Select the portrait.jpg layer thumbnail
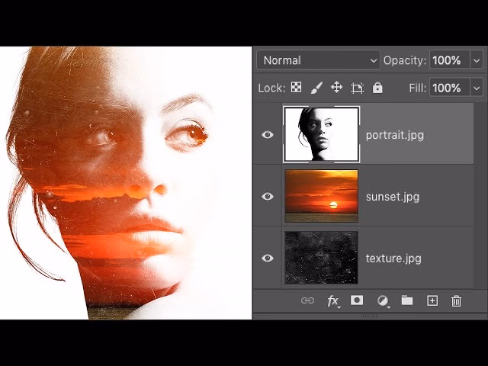Viewport: 488px width, 366px height. (322, 134)
